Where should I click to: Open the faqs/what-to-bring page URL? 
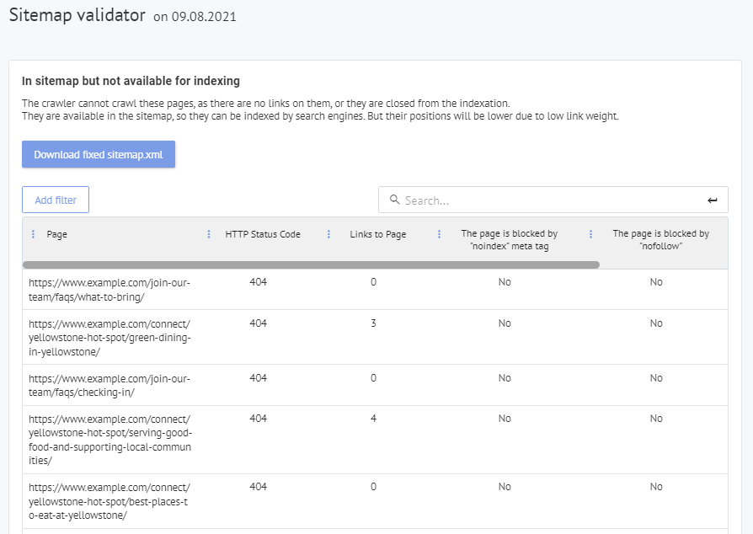click(x=109, y=290)
